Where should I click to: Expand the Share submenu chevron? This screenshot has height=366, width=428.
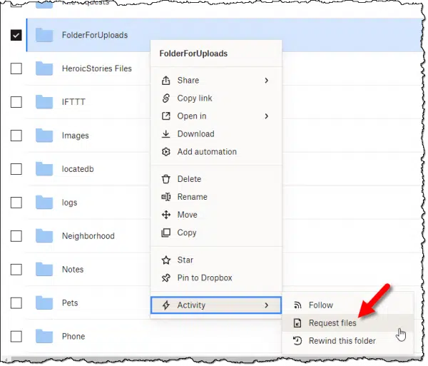[x=266, y=81]
